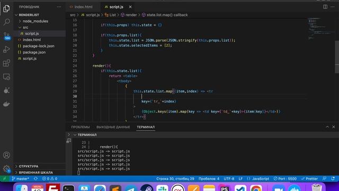Open the Extensions view
The height and width of the screenshot is (191, 339).
point(6,63)
